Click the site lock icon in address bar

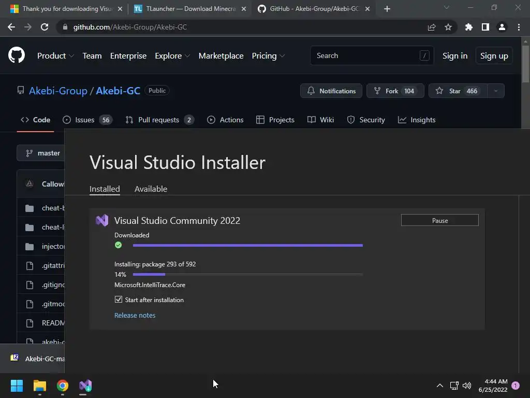click(x=65, y=27)
